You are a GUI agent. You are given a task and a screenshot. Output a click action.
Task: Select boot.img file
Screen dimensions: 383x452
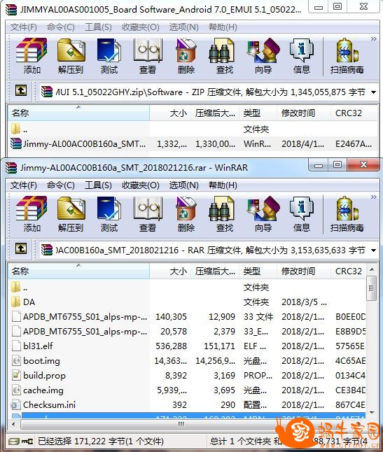[187, 360]
